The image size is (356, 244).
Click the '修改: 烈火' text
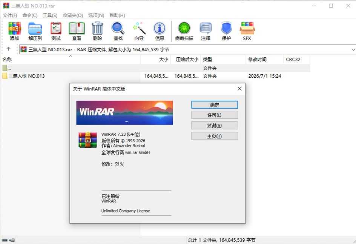pos(113,164)
